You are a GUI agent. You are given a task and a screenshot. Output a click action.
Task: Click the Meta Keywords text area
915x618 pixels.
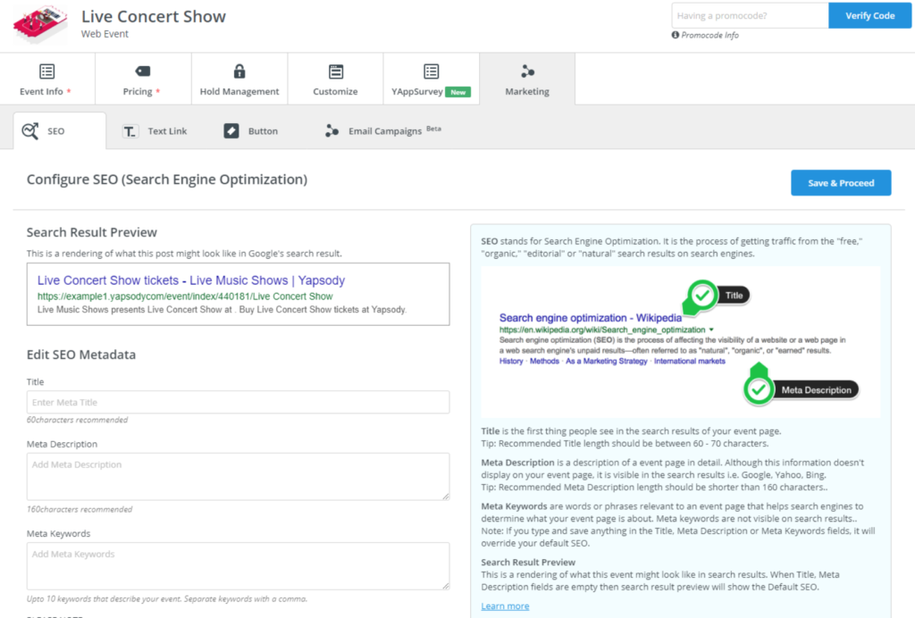click(x=238, y=565)
